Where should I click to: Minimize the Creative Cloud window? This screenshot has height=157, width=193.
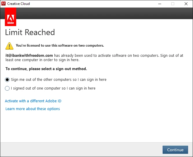pyautogui.click(x=160, y=4)
